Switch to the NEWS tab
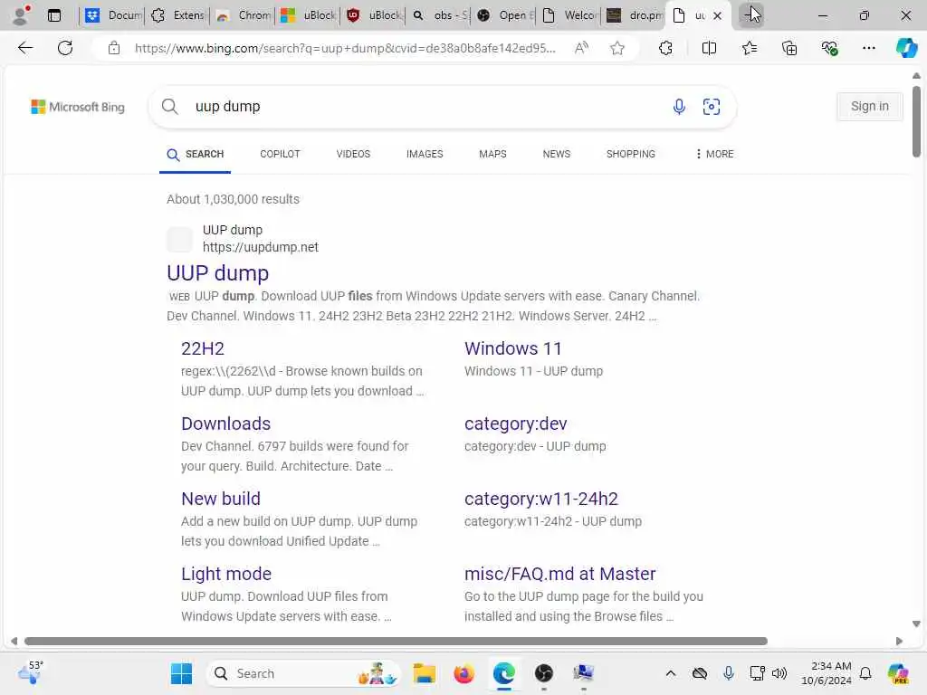This screenshot has width=927, height=695. tap(557, 154)
